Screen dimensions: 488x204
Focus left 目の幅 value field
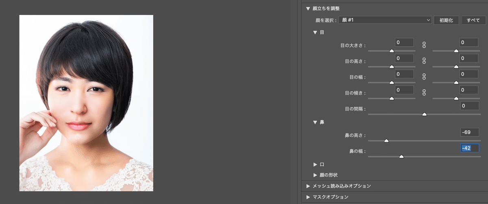coord(404,74)
